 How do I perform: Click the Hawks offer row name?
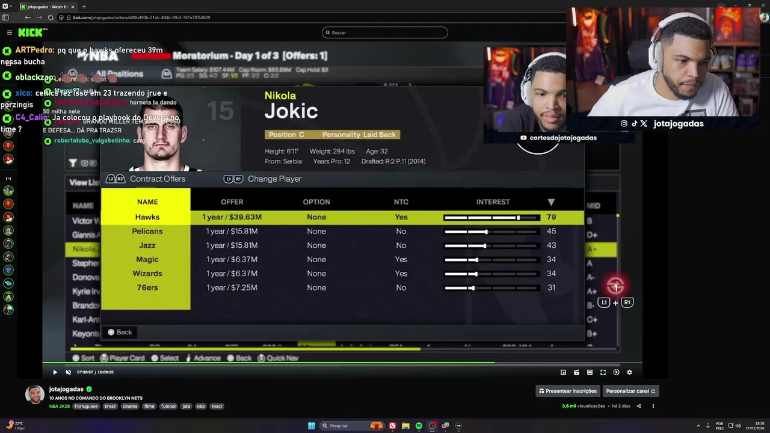tap(147, 217)
